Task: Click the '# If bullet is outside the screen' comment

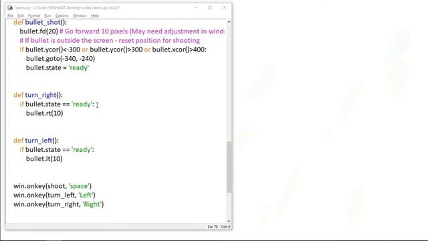Action: coord(110,40)
